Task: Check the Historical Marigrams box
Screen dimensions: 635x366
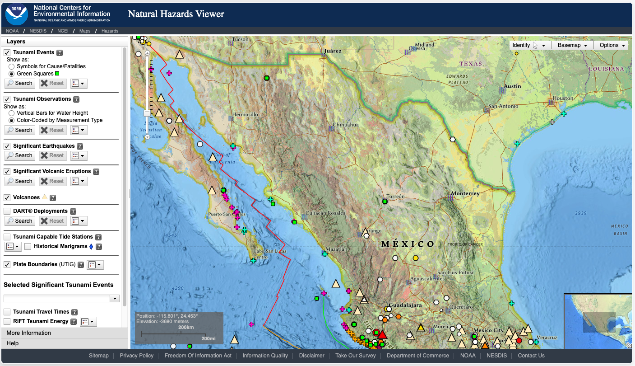Action: (28, 246)
